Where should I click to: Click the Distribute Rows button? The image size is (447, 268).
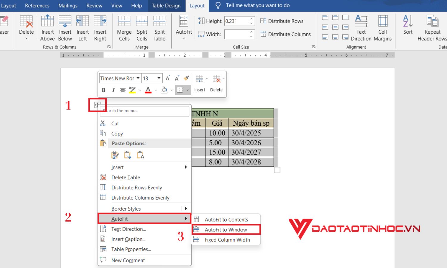click(282, 21)
